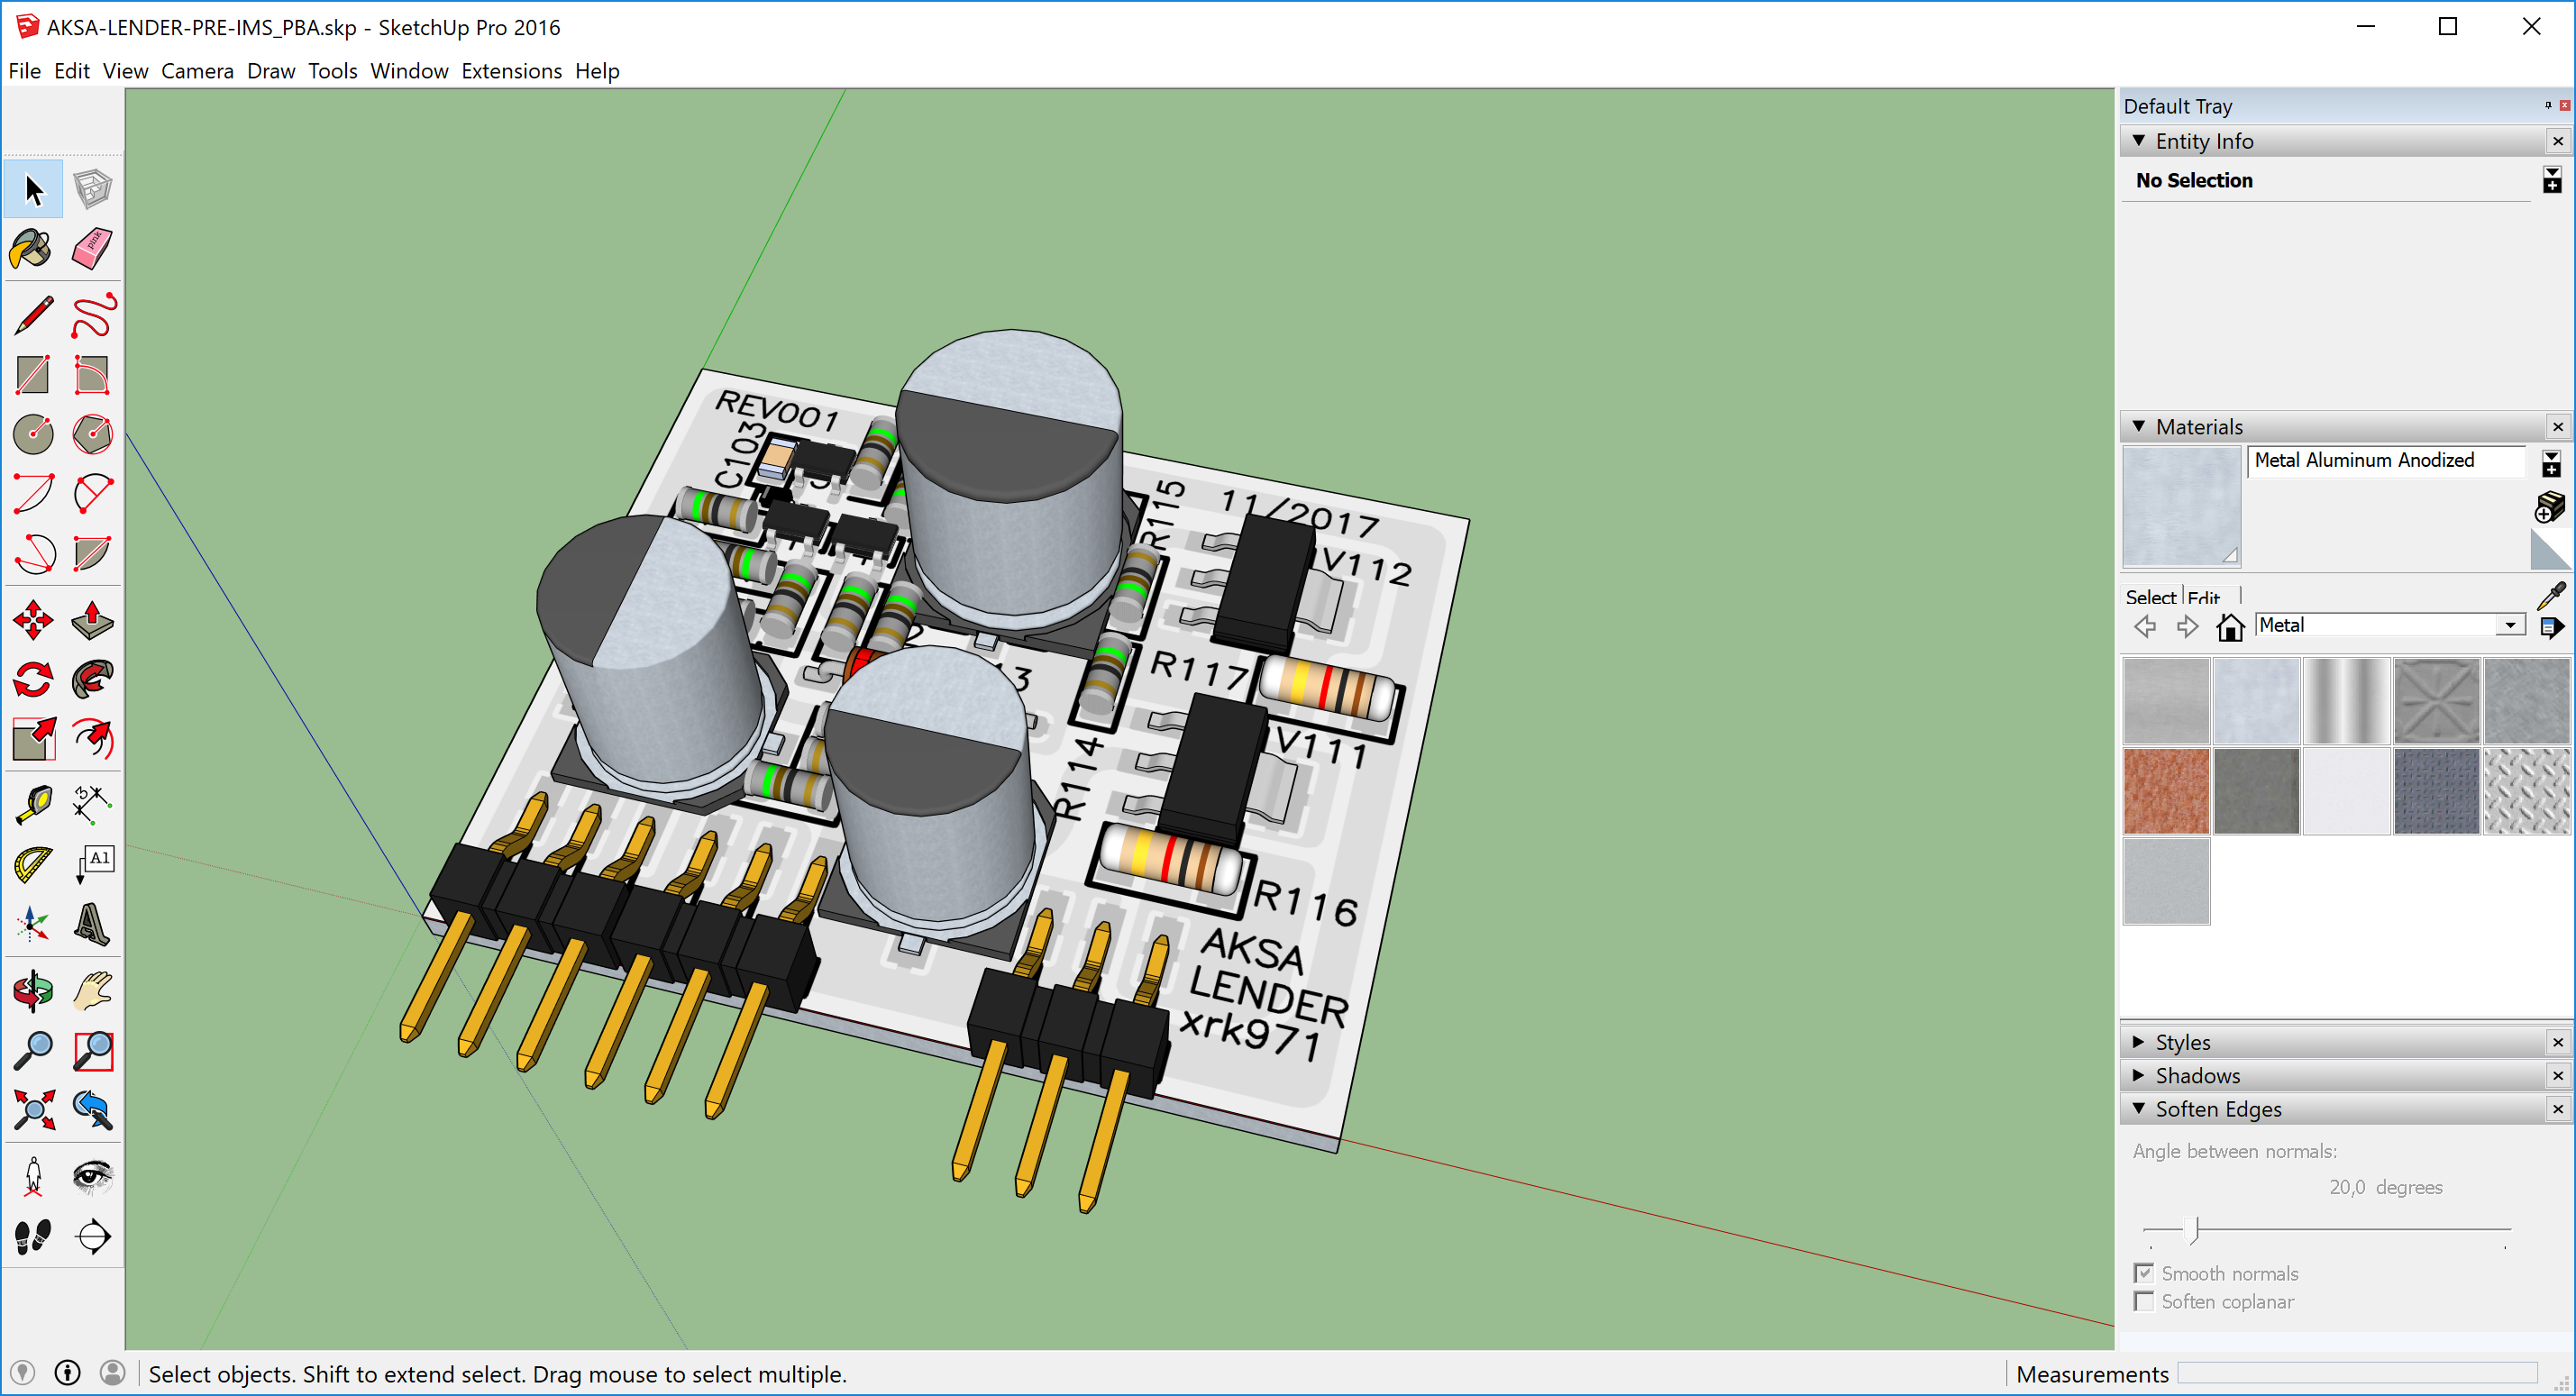Close the Styles panel
2576x1396 pixels.
pyautogui.click(x=2557, y=1042)
